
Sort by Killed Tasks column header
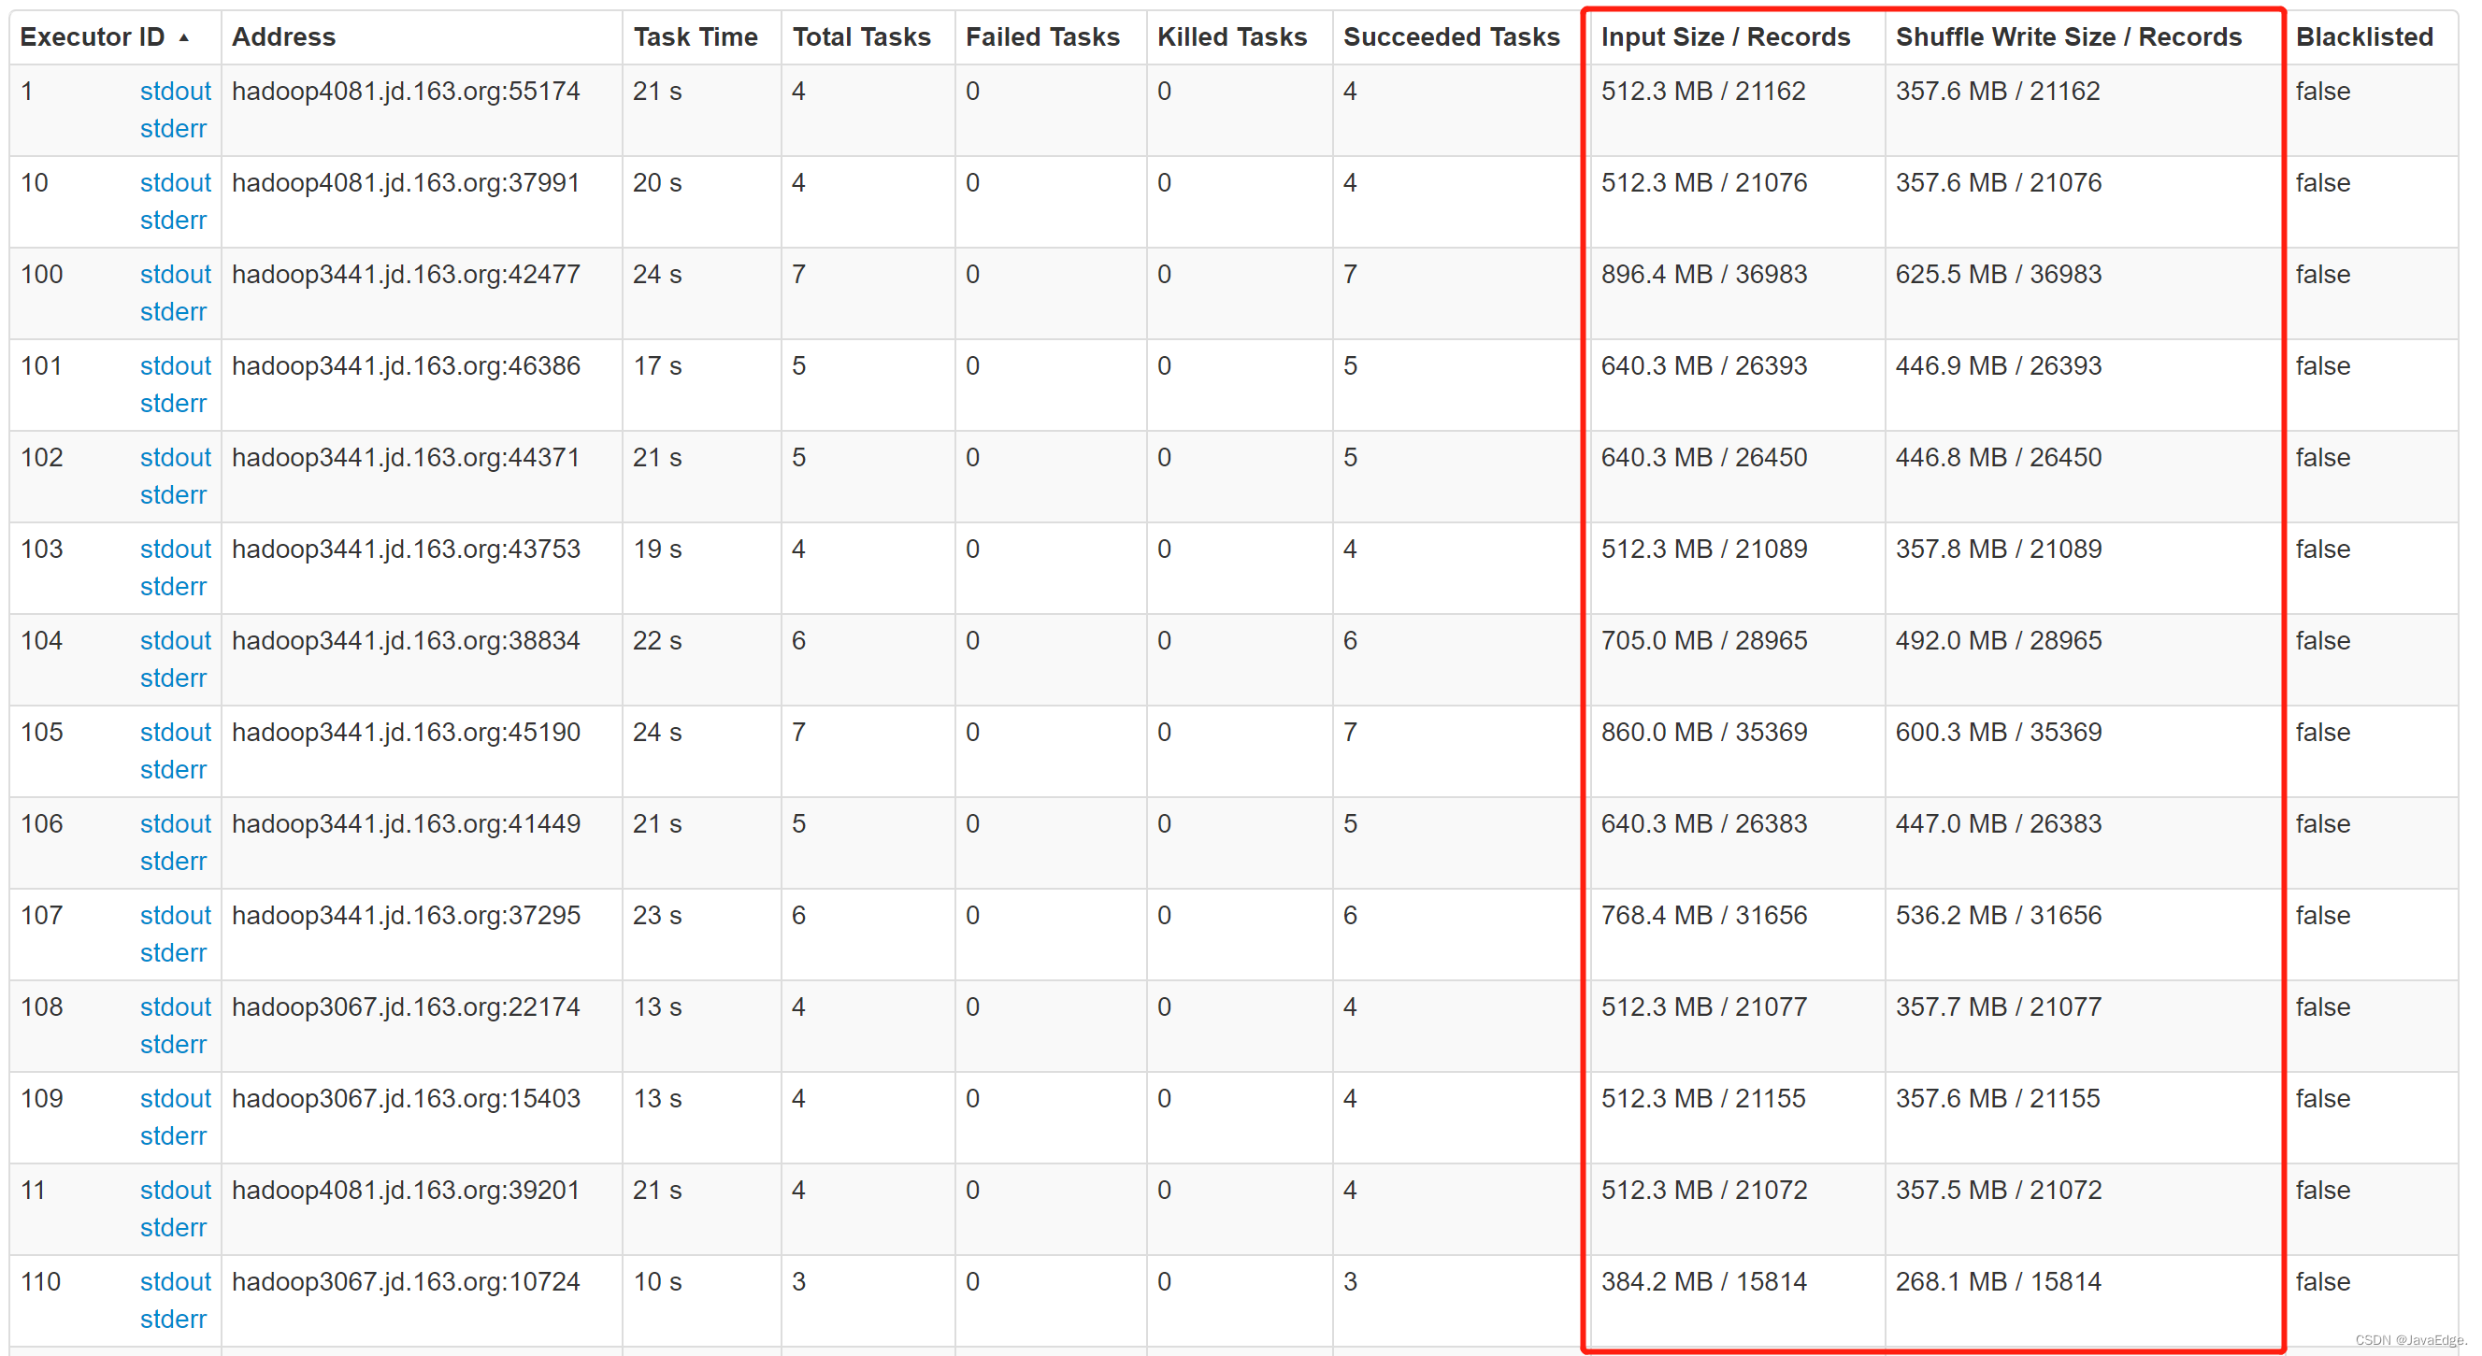(x=1231, y=37)
